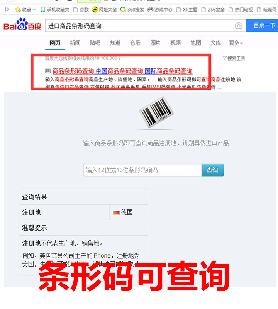This screenshot has width=278, height=309.
Task: Click the camera image search icon
Action: [x=239, y=25]
